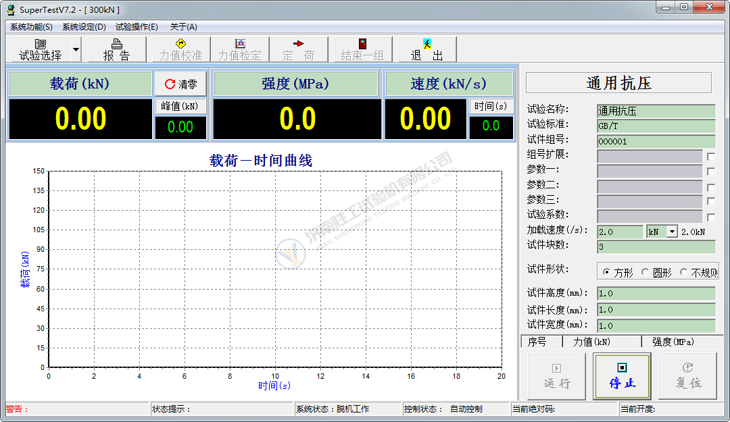Click the 退出 exit icon

tap(427, 45)
